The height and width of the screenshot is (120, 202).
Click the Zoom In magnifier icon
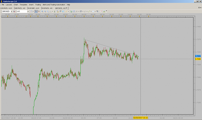(42, 11)
